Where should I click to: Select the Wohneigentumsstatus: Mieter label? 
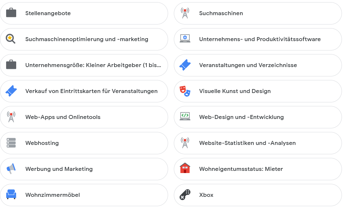241,169
